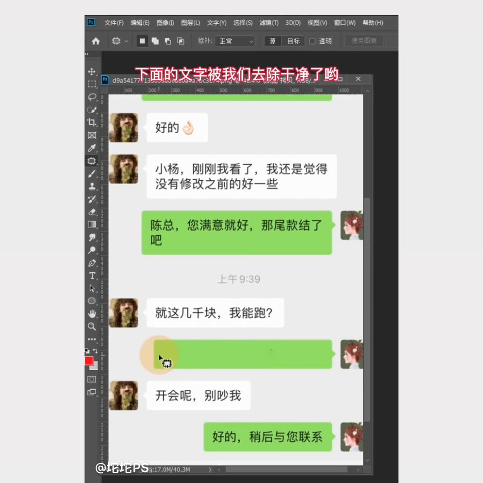Open the 图像 Image menu
The width and height of the screenshot is (483, 483).
(165, 22)
